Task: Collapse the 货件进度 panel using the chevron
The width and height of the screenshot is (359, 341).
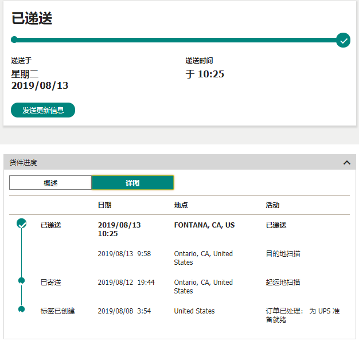Action: click(346, 163)
